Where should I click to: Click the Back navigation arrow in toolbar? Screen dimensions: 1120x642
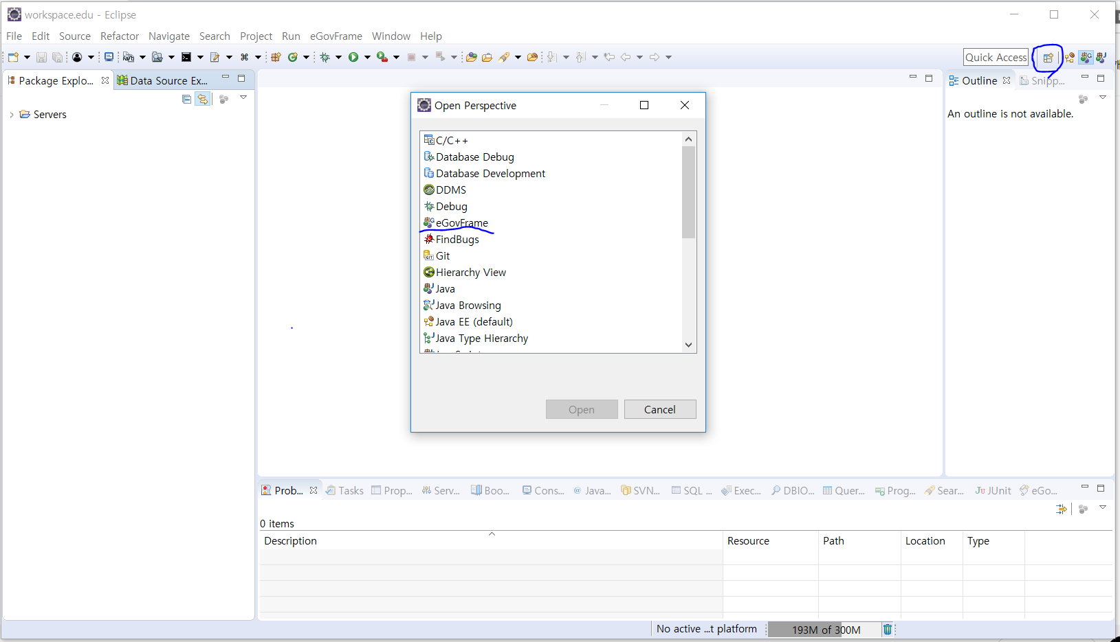click(x=625, y=57)
